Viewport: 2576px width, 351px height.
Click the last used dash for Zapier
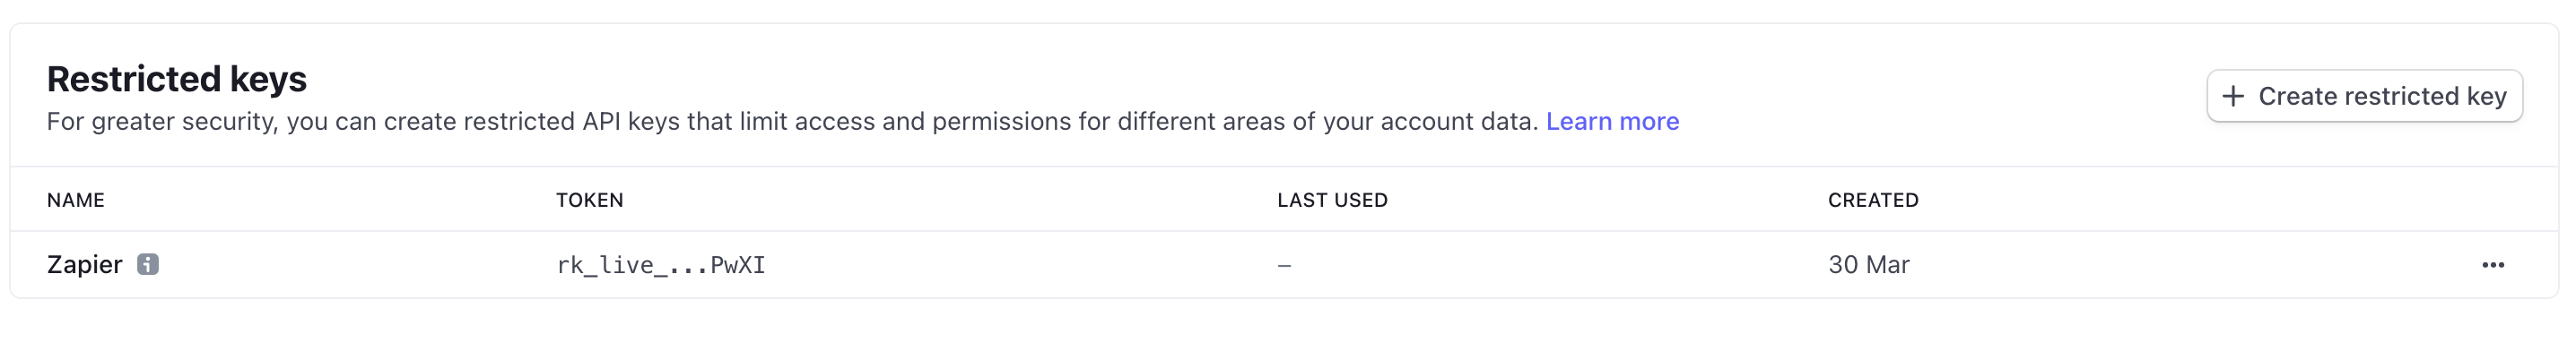click(x=1284, y=265)
